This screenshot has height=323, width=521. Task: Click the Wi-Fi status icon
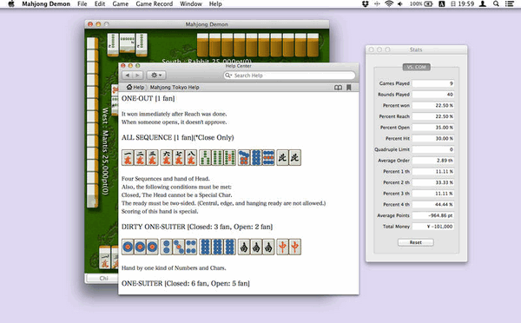(x=388, y=4)
